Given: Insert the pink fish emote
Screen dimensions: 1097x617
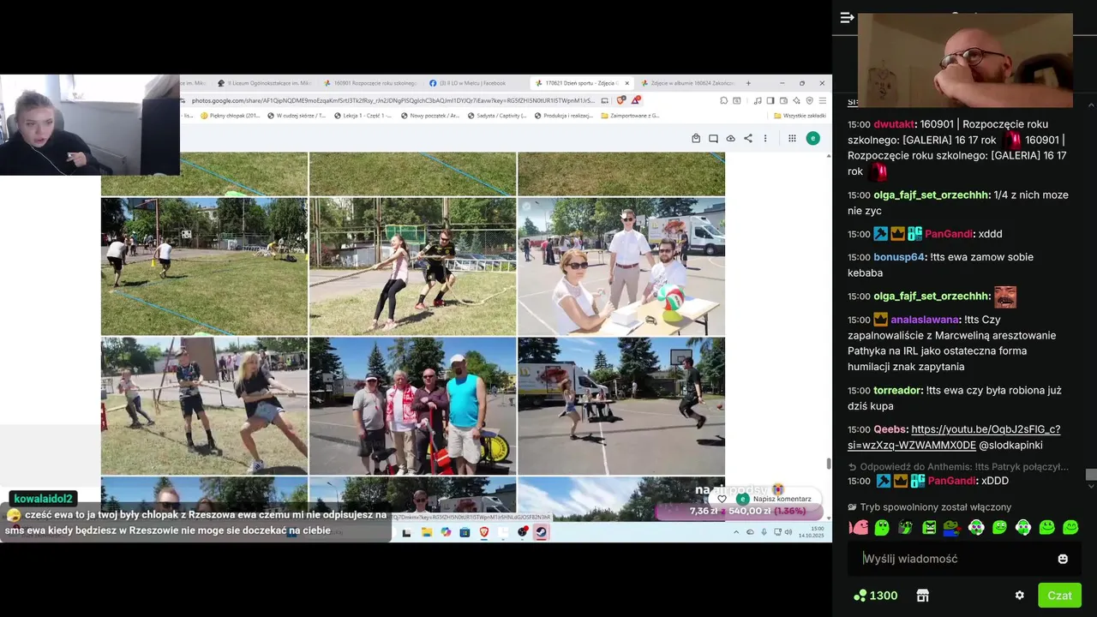Looking at the screenshot, I should [858, 527].
